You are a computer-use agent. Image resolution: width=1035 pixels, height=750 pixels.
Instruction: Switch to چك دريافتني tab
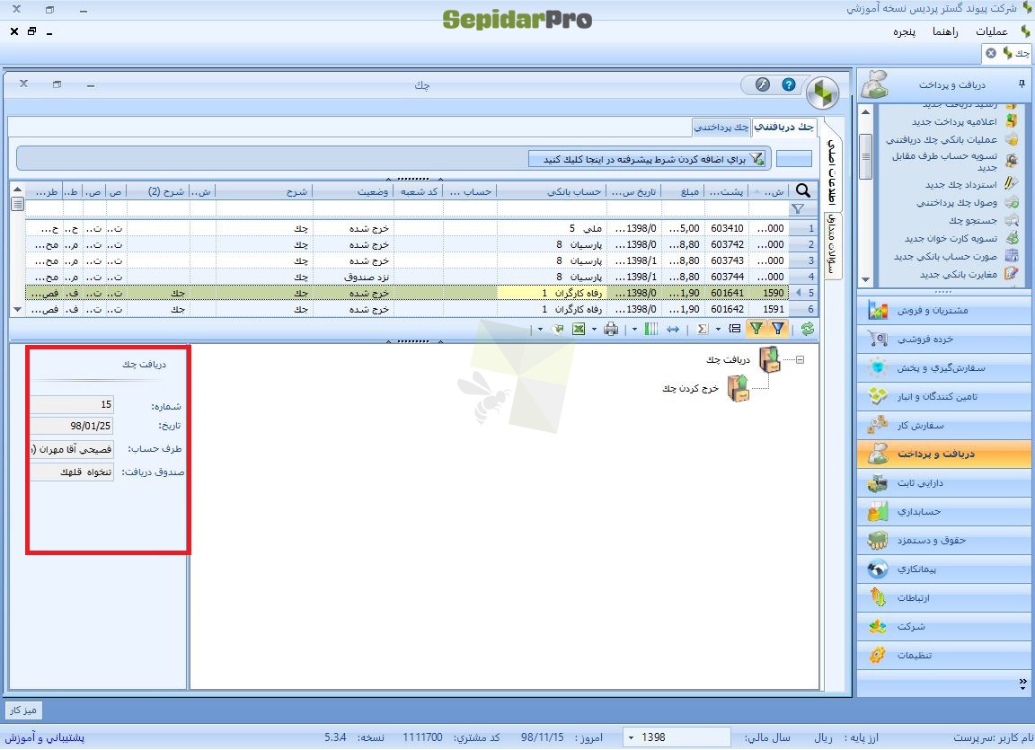784,127
